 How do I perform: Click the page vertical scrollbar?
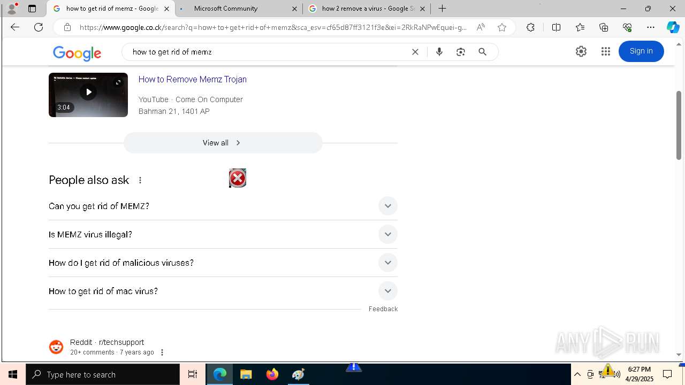click(x=679, y=126)
